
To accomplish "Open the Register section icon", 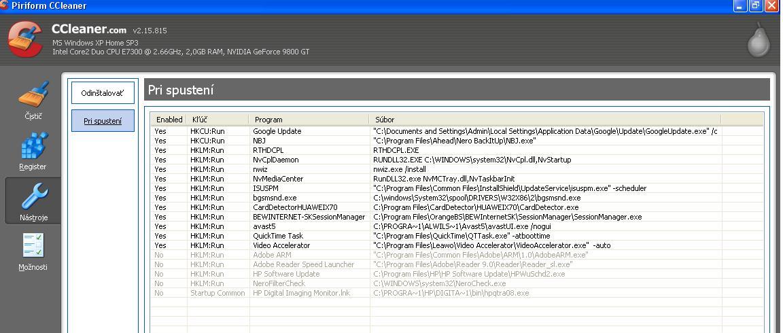I will tap(33, 147).
